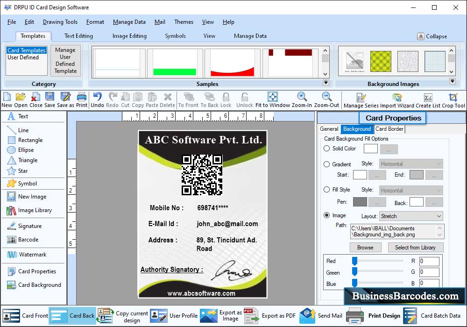Click Select from Library button
The height and width of the screenshot is (327, 467).
point(415,248)
